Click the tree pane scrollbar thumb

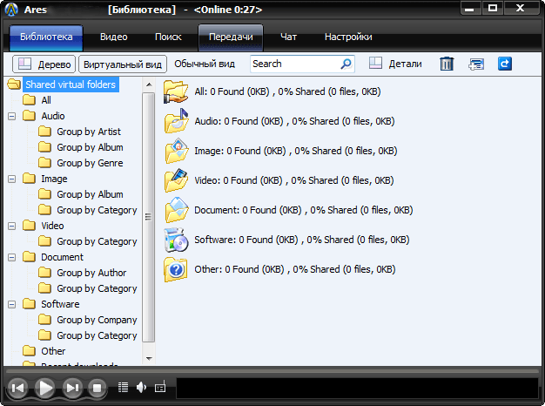click(148, 217)
